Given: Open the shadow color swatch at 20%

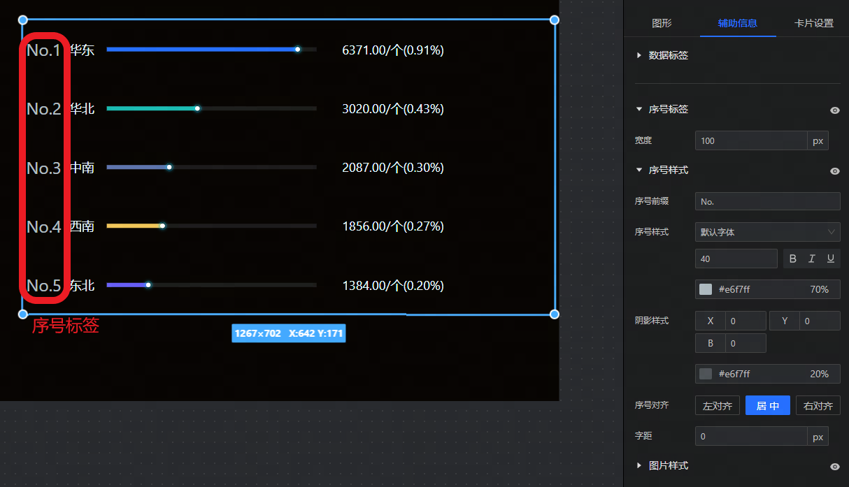Looking at the screenshot, I should (706, 374).
